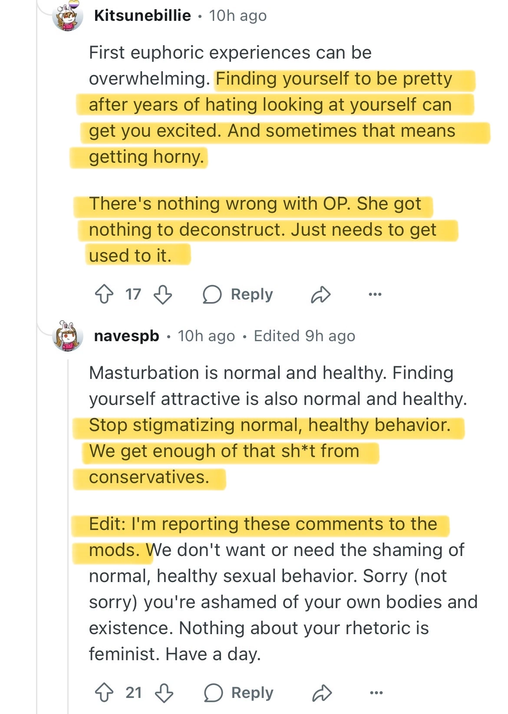This screenshot has height=714, width=508.
Task: Open more options on Kitsunebillie's comment
Action: pyautogui.click(x=375, y=294)
